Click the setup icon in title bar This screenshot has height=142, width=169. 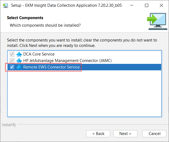[5, 5]
